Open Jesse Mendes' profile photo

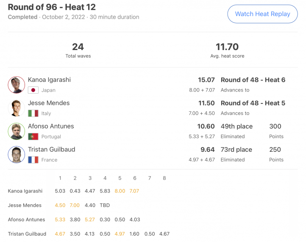17,108
